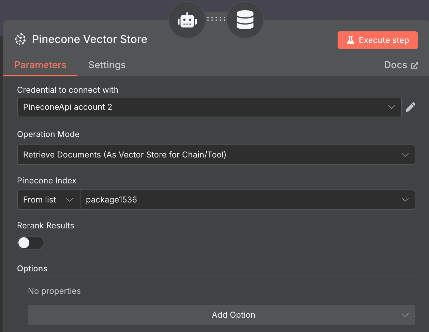
Task: Expand the Operation Mode dropdown
Action: [216, 155]
